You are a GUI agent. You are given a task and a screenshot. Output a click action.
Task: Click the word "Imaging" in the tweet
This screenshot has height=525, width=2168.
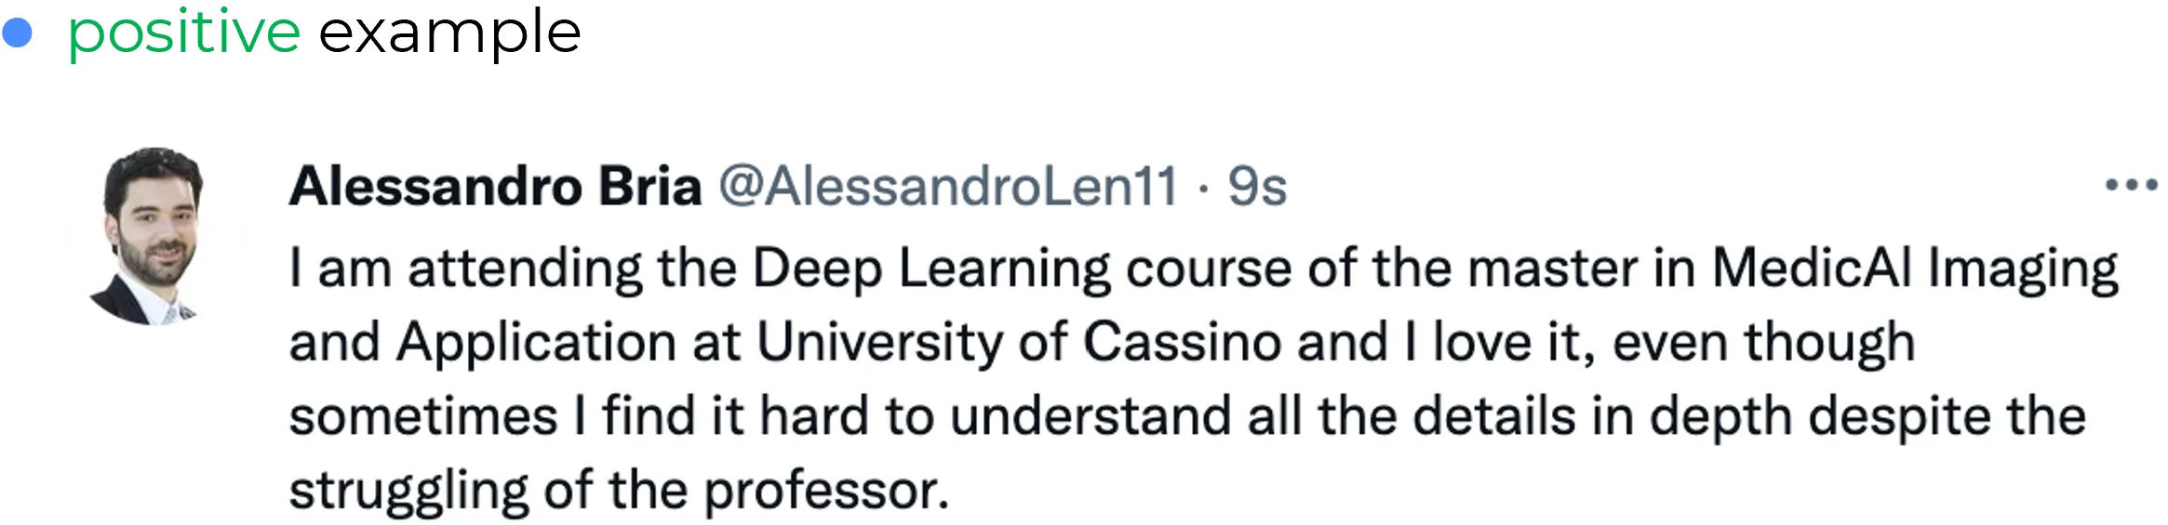2022,269
